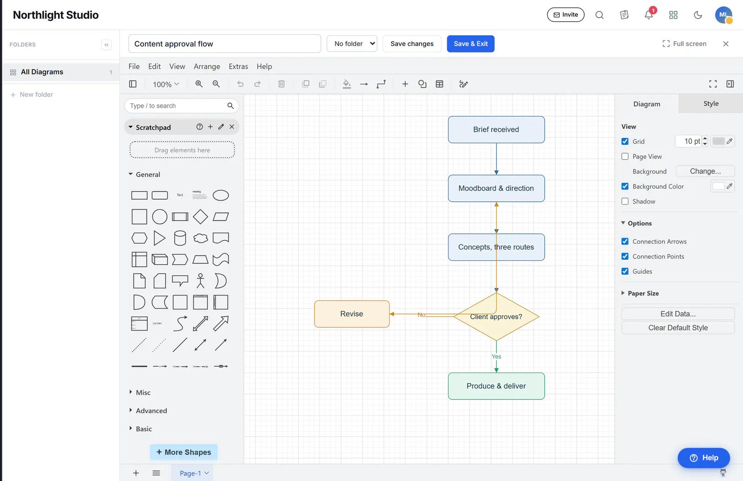Click the trash delete icon
Image resolution: width=743 pixels, height=481 pixels.
pyautogui.click(x=281, y=84)
